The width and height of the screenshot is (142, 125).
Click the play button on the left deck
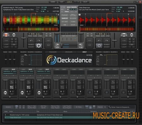click(x=6, y=35)
